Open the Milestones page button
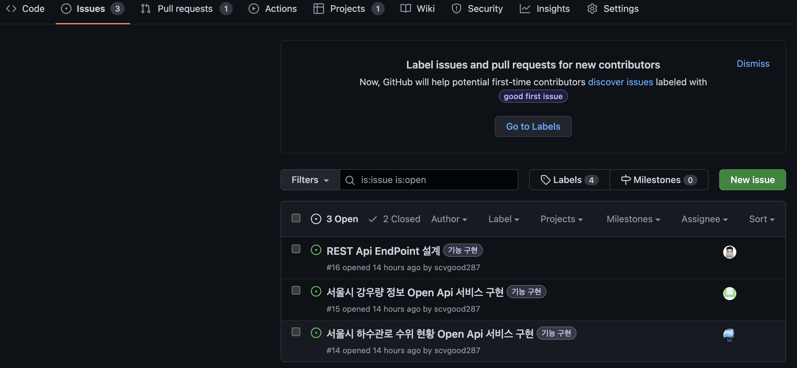This screenshot has width=797, height=368. (x=659, y=180)
